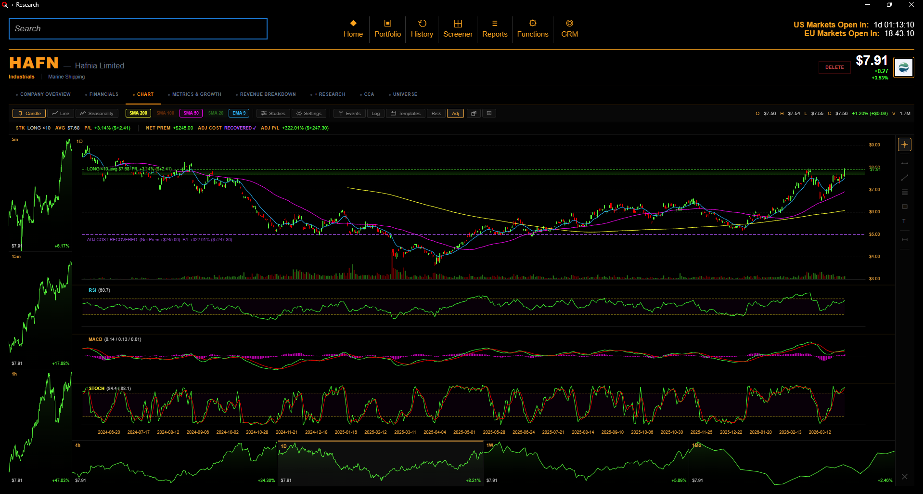Select the Fibonacci levels drawing tool
Screen dimensions: 923x494
tap(905, 192)
